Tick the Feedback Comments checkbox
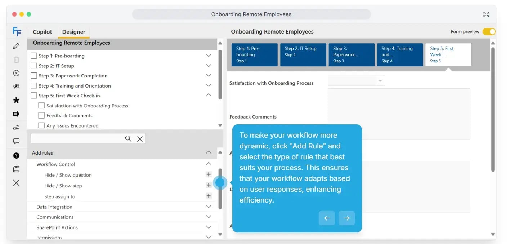The height and width of the screenshot is (244, 510). (x=41, y=116)
